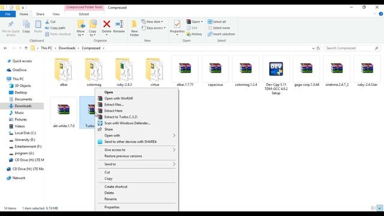Click the red Delete icon in ribbon

pyautogui.click(x=107, y=24)
